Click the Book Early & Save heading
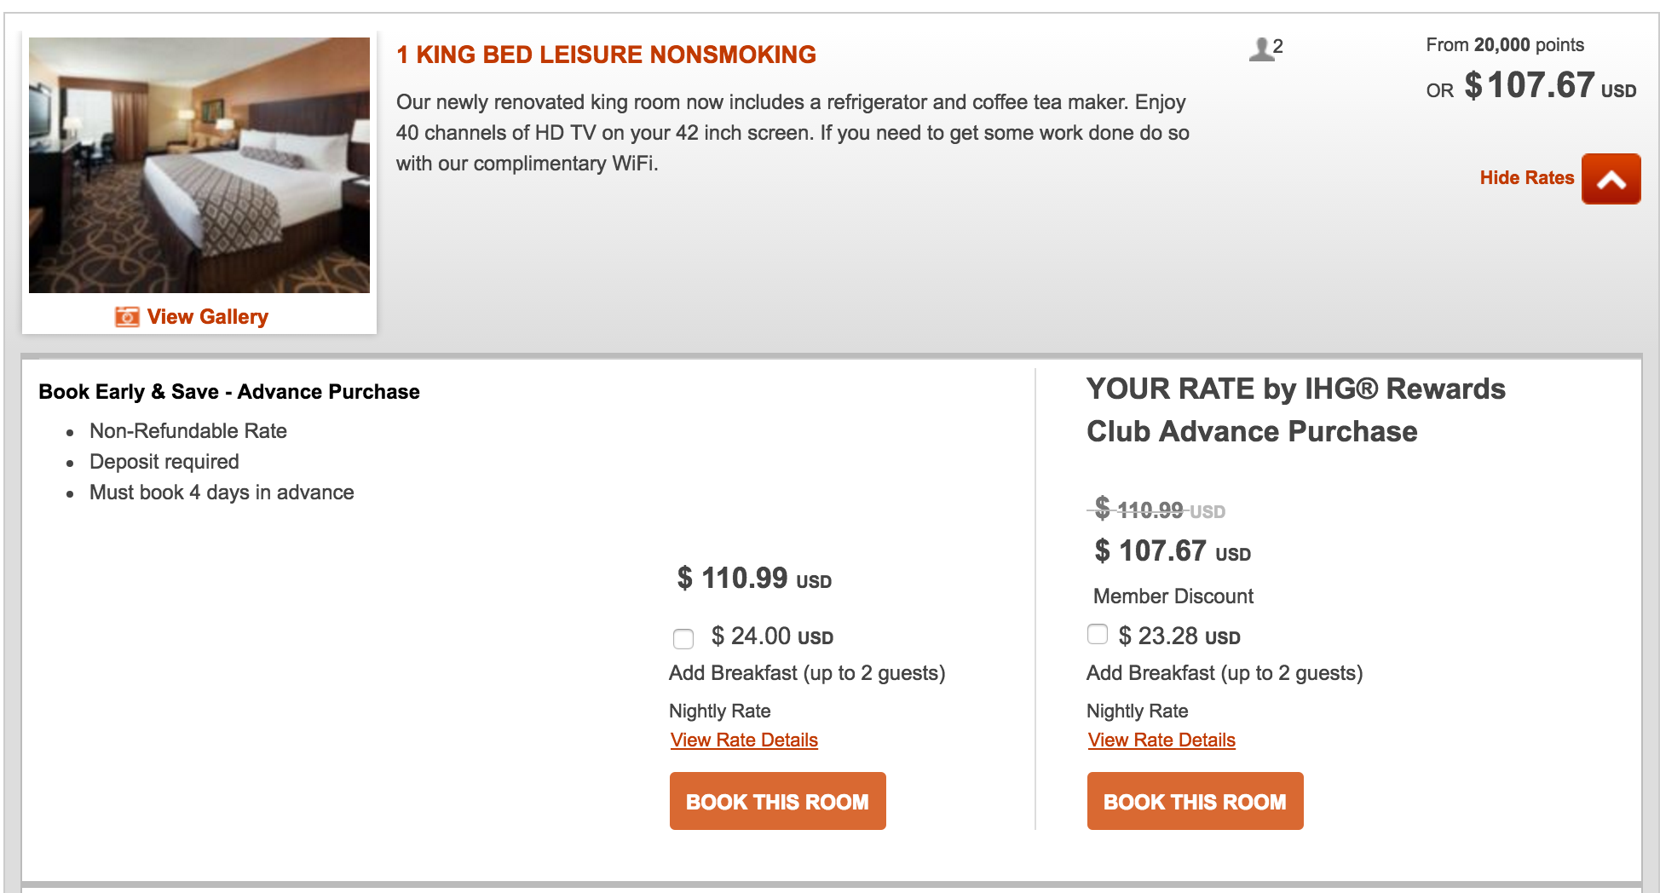 point(229,392)
